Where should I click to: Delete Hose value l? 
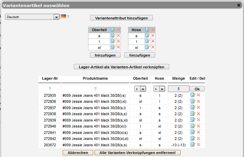click(153, 41)
